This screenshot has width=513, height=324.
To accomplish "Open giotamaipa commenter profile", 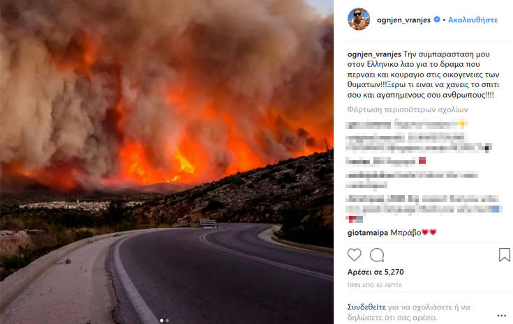I will click(368, 233).
